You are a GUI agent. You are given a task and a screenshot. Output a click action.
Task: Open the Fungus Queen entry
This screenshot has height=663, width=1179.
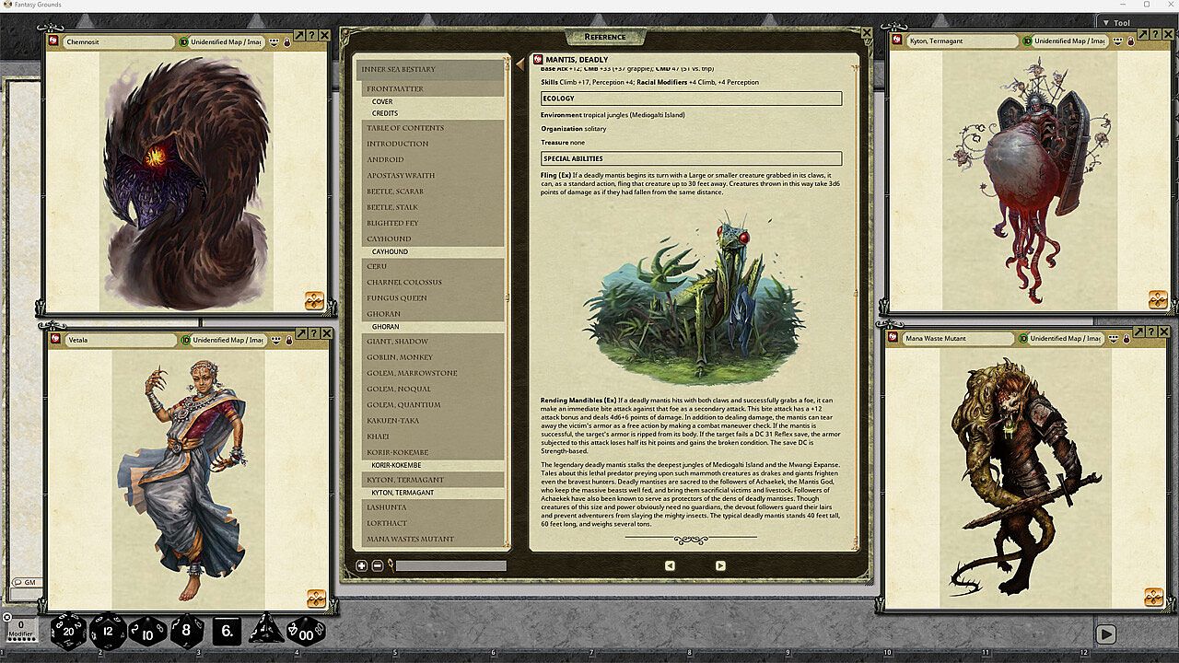(433, 297)
